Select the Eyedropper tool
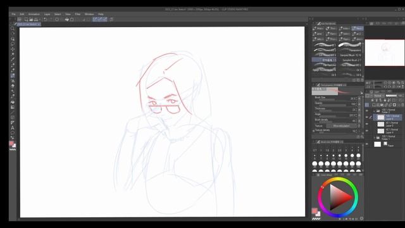The image size is (405, 228). 13,60
